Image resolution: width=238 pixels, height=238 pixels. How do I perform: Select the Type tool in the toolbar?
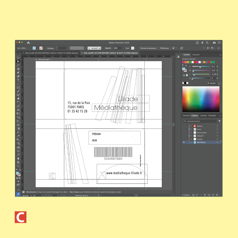[18, 80]
